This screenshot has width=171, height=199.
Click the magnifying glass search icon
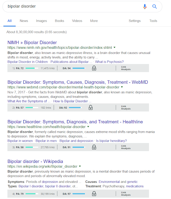154,7
